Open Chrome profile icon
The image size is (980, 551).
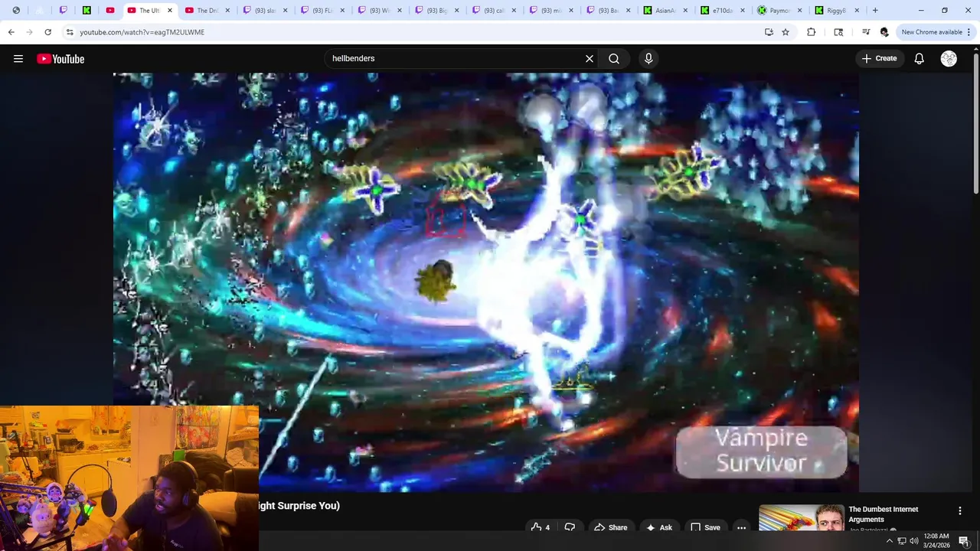point(884,32)
